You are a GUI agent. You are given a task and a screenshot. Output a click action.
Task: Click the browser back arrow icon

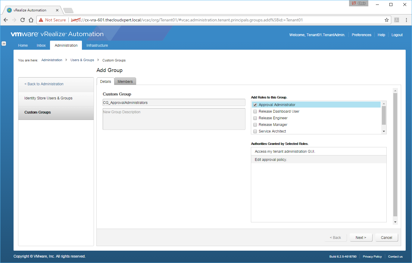point(6,20)
